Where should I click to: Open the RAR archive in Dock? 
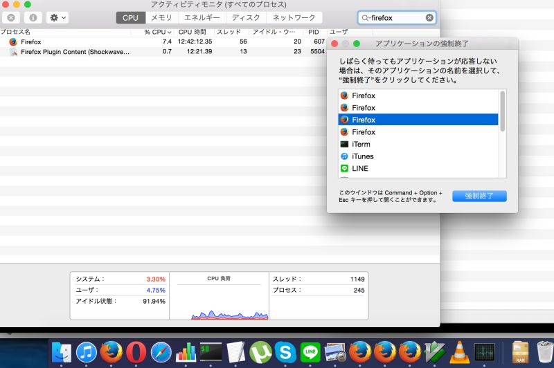point(520,353)
